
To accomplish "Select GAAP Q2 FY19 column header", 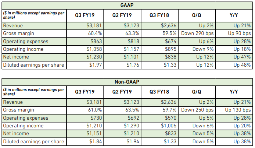I will [122, 15].
